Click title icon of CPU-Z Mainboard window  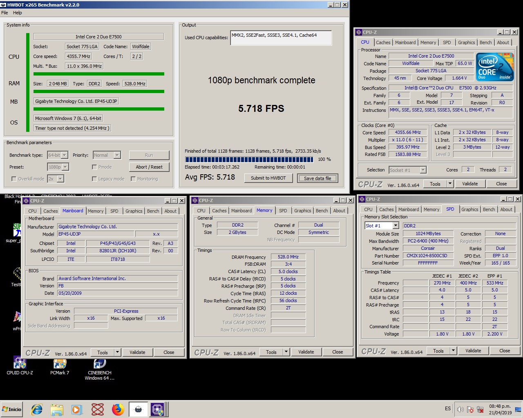26,201
